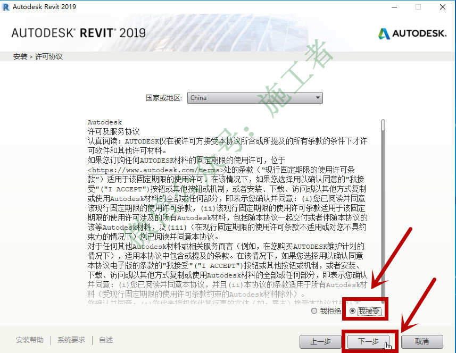Click the 上一步 (Back) button
Viewport: 456px width, 353px height.
click(x=320, y=341)
